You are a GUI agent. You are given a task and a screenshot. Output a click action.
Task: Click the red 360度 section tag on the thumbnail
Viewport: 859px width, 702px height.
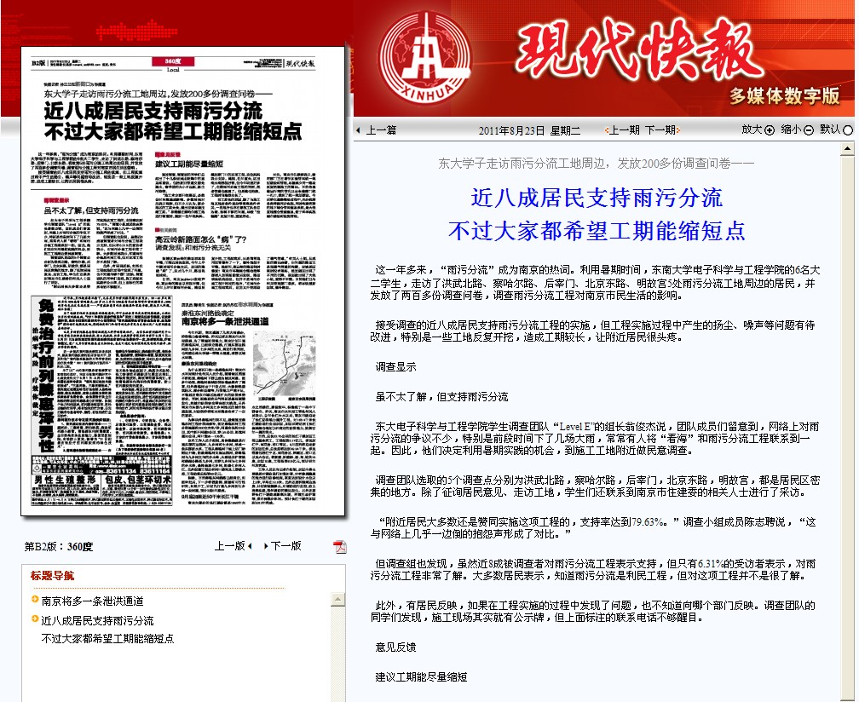(x=173, y=61)
